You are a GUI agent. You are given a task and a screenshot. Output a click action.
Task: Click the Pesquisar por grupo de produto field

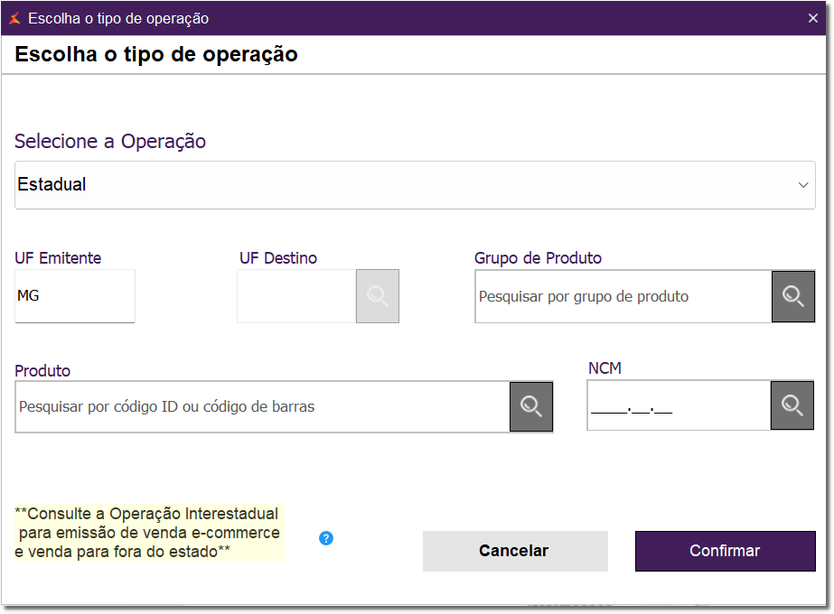click(x=623, y=296)
